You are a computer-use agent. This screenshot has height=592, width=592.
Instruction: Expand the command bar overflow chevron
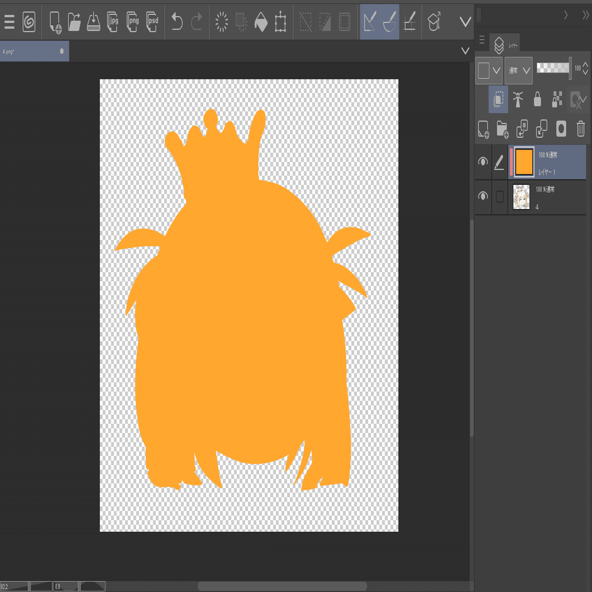(x=465, y=22)
